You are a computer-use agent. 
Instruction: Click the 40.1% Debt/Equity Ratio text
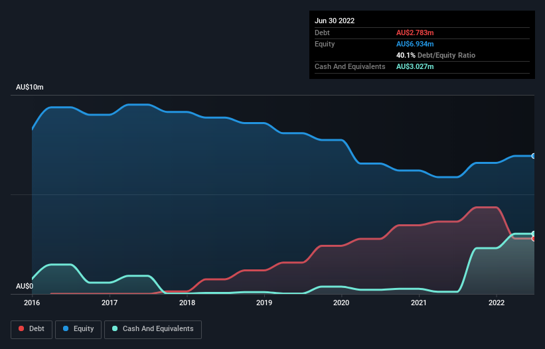click(x=436, y=55)
